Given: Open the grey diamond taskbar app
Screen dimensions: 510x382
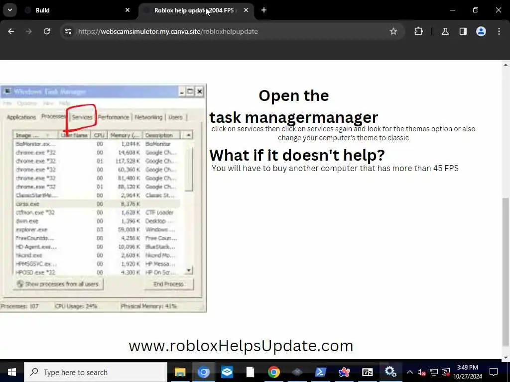Looking at the screenshot, I should (297, 372).
